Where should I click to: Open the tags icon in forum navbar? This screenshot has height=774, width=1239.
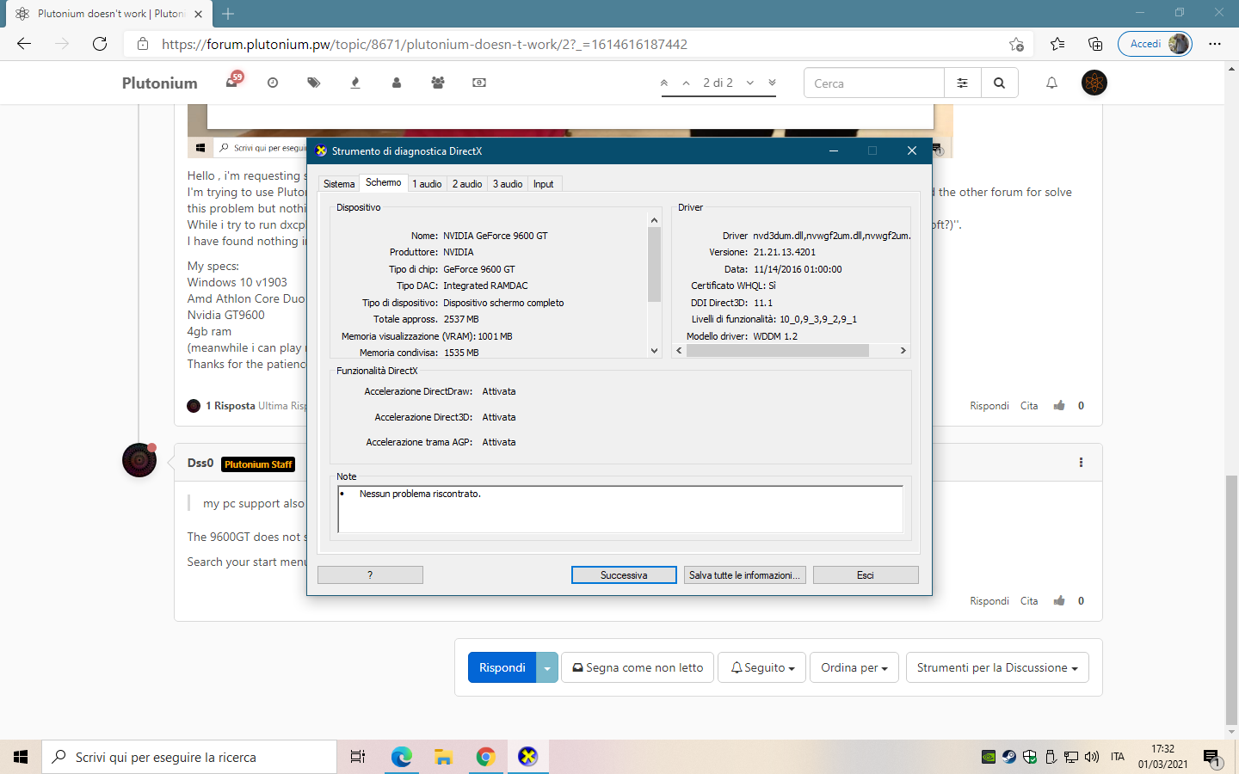pyautogui.click(x=314, y=83)
